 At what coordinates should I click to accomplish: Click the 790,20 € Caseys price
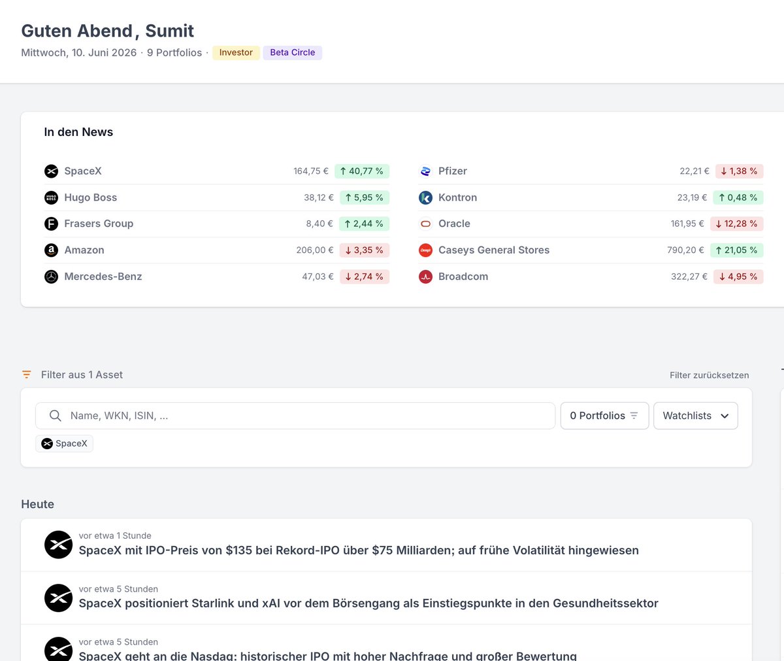pyautogui.click(x=686, y=250)
